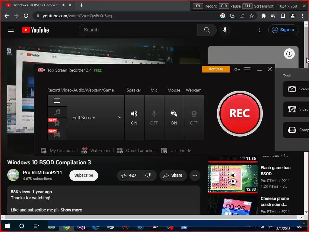Open the Chrome profile icon
This screenshot has width=309, height=232.
pyautogui.click(x=293, y=16)
